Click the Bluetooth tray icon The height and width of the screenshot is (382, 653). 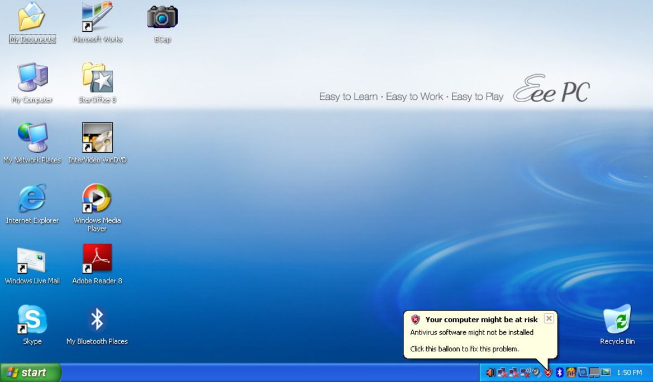pyautogui.click(x=559, y=373)
